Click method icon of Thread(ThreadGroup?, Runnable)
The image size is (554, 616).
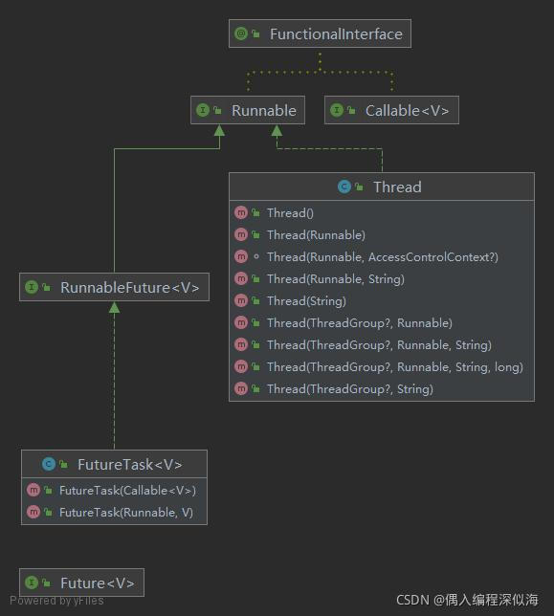[241, 323]
